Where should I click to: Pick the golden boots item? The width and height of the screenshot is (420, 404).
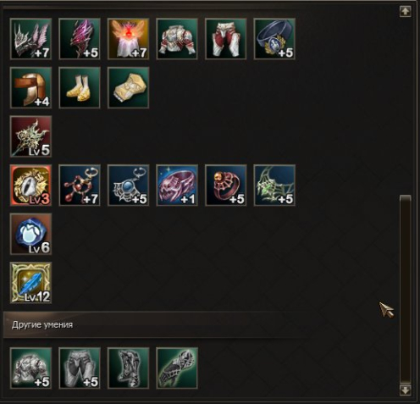pos(80,88)
